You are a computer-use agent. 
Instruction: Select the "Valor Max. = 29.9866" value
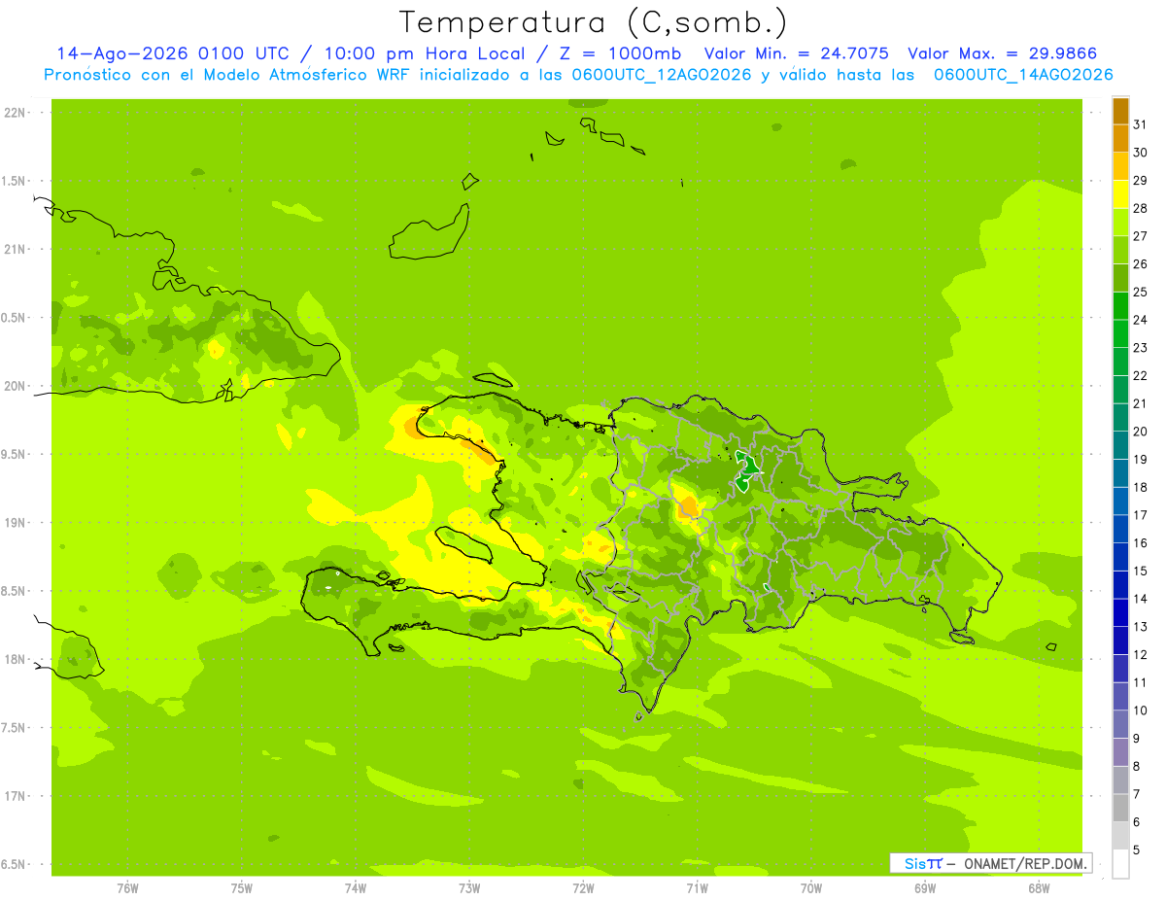point(1002,53)
